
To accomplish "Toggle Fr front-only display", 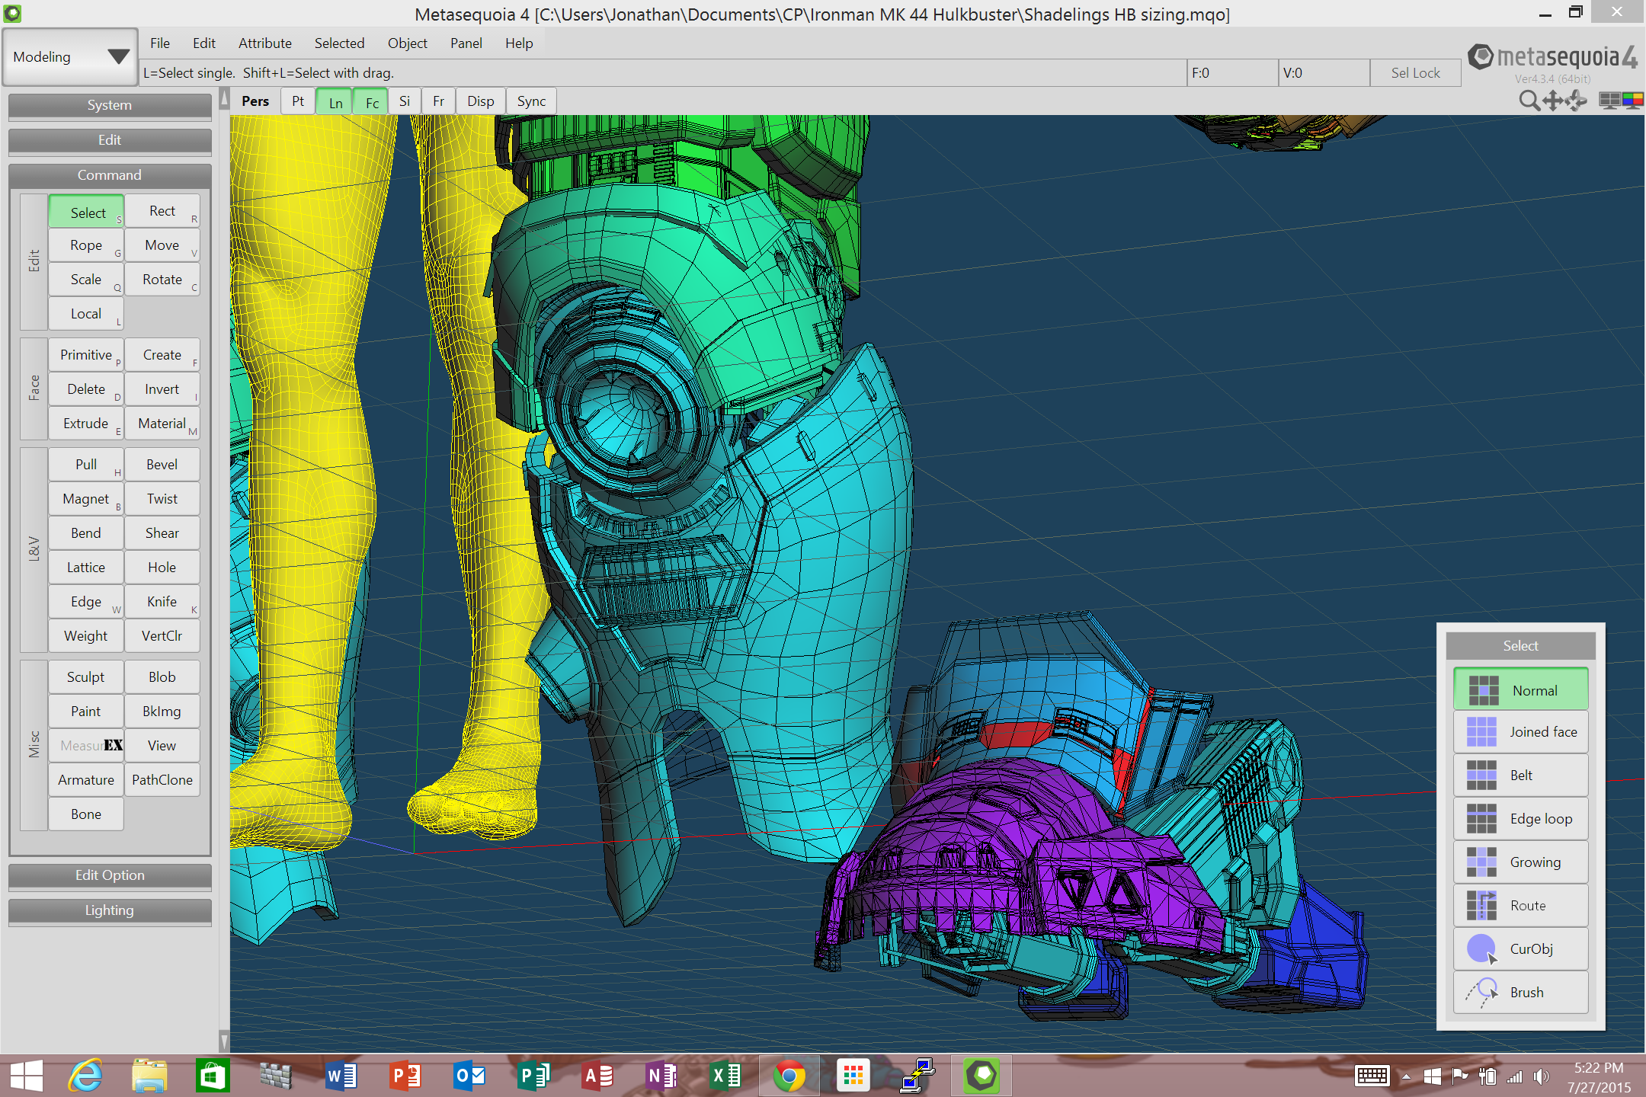I will (438, 101).
